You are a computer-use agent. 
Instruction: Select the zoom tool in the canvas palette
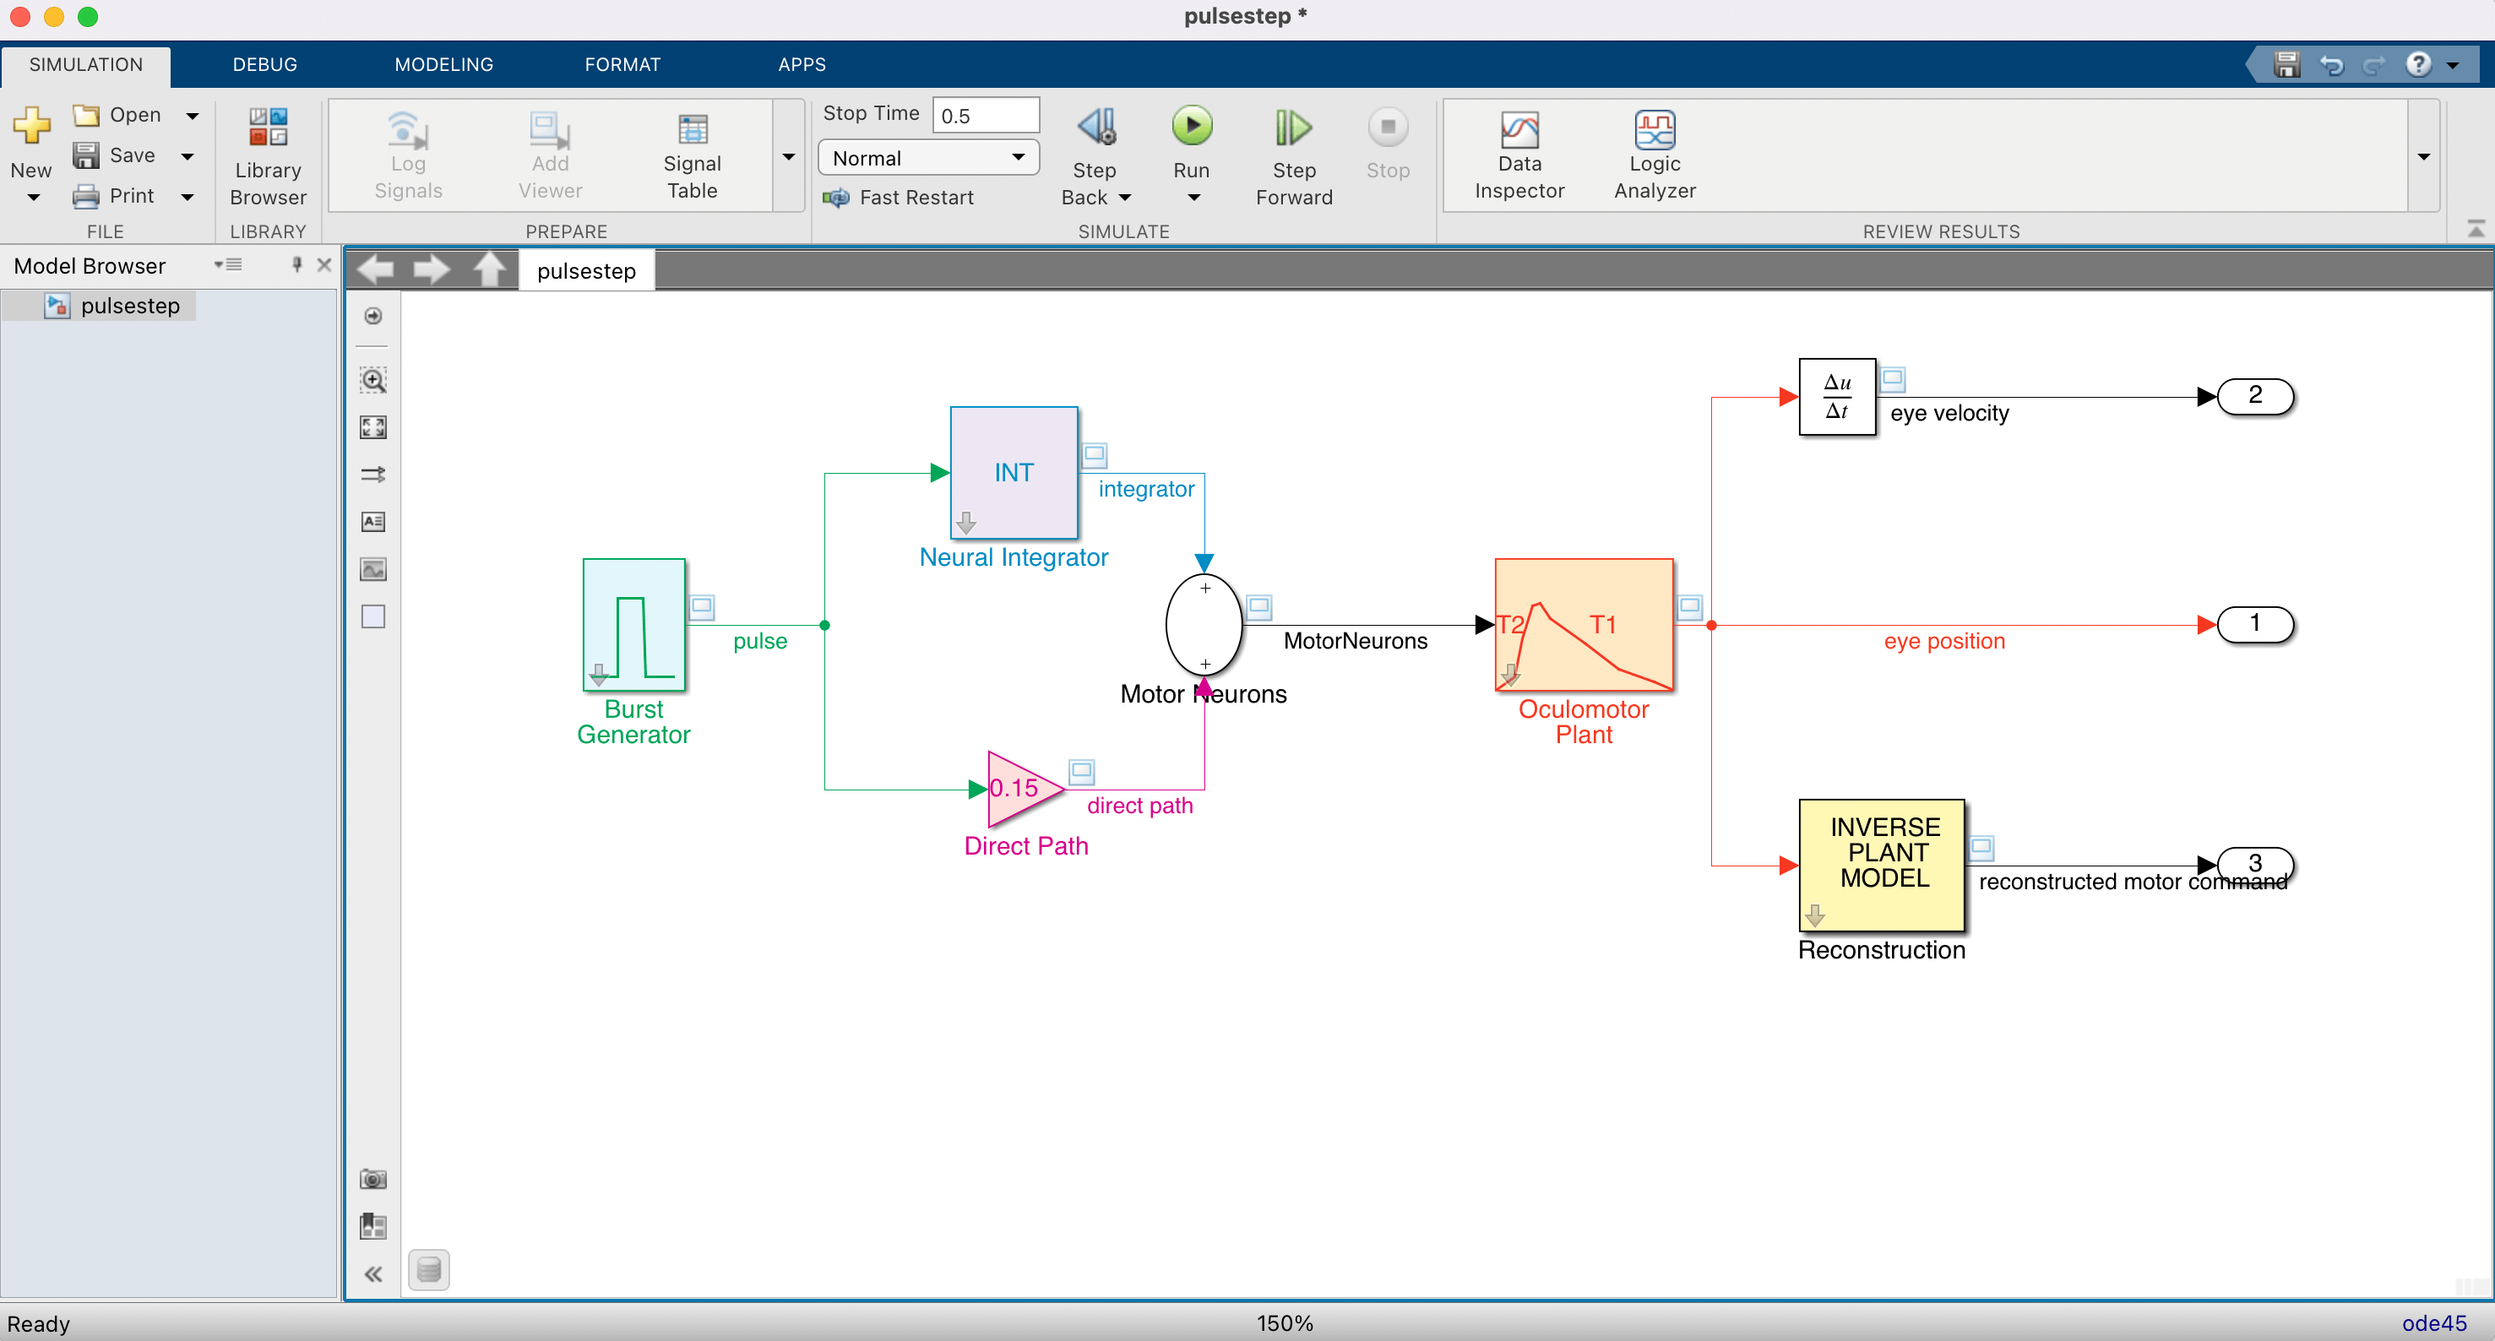(372, 379)
